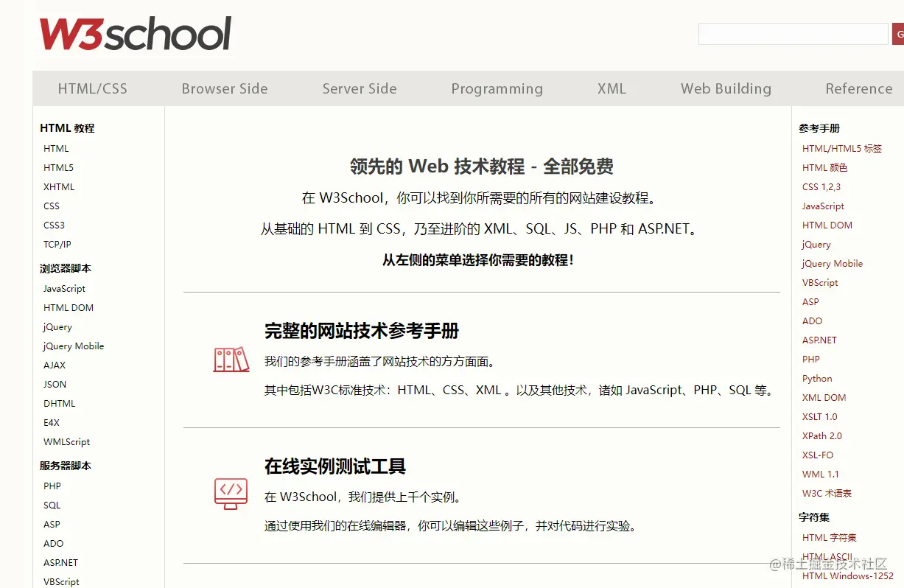Open the Browser Side navigation tab

pos(225,88)
